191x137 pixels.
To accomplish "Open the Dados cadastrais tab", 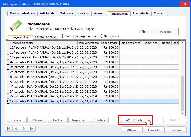I will coord(22,13).
